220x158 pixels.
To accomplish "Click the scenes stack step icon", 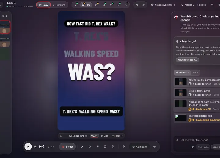I will 97,5.
